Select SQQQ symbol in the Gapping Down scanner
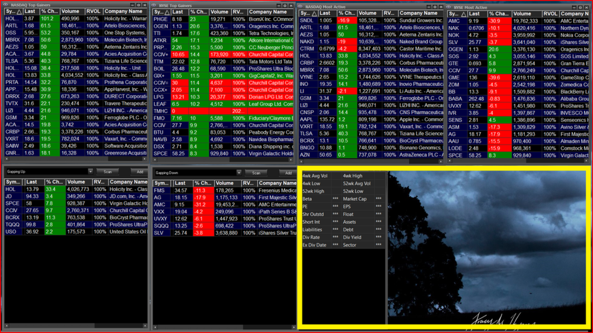This screenshot has height=333, width=593. (161, 226)
